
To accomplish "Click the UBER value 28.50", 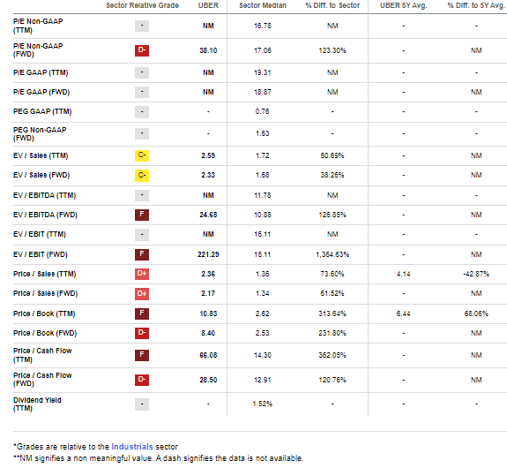I will (x=208, y=380).
